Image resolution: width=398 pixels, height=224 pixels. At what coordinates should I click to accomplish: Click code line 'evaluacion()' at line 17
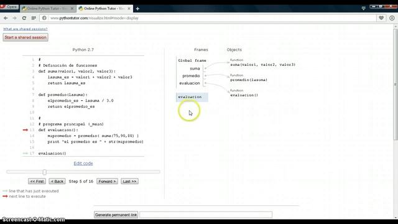tap(52, 154)
